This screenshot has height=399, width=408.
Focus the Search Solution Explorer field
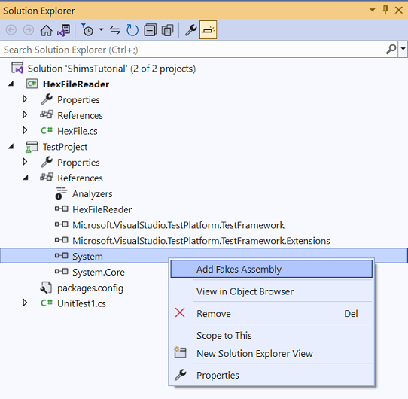click(193, 50)
